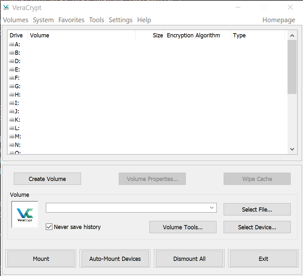Select the A: drive icon
The height and width of the screenshot is (276, 303).
click(12, 44)
